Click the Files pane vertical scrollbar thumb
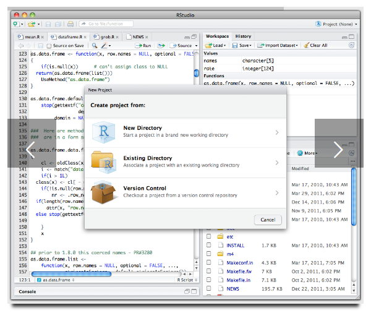 354,197
